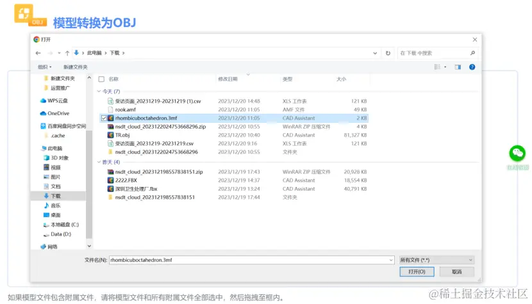Sort by 名称 column header
Image resolution: width=532 pixels, height=304 pixels.
tap(113, 79)
